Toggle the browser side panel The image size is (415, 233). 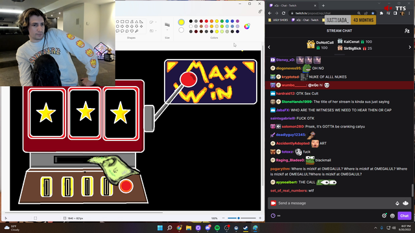pos(395,13)
